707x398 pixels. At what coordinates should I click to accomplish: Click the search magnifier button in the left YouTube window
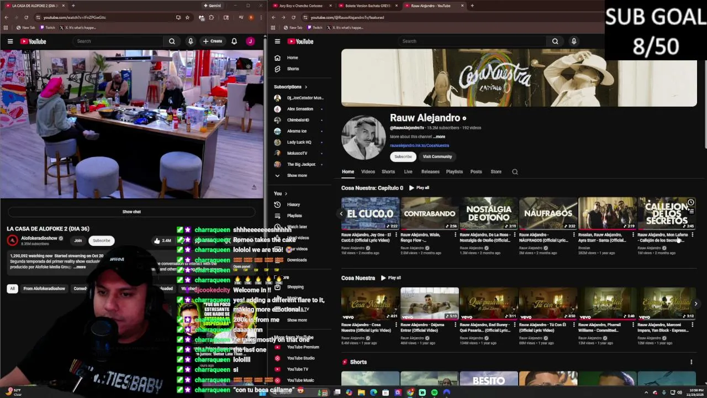[x=172, y=41]
